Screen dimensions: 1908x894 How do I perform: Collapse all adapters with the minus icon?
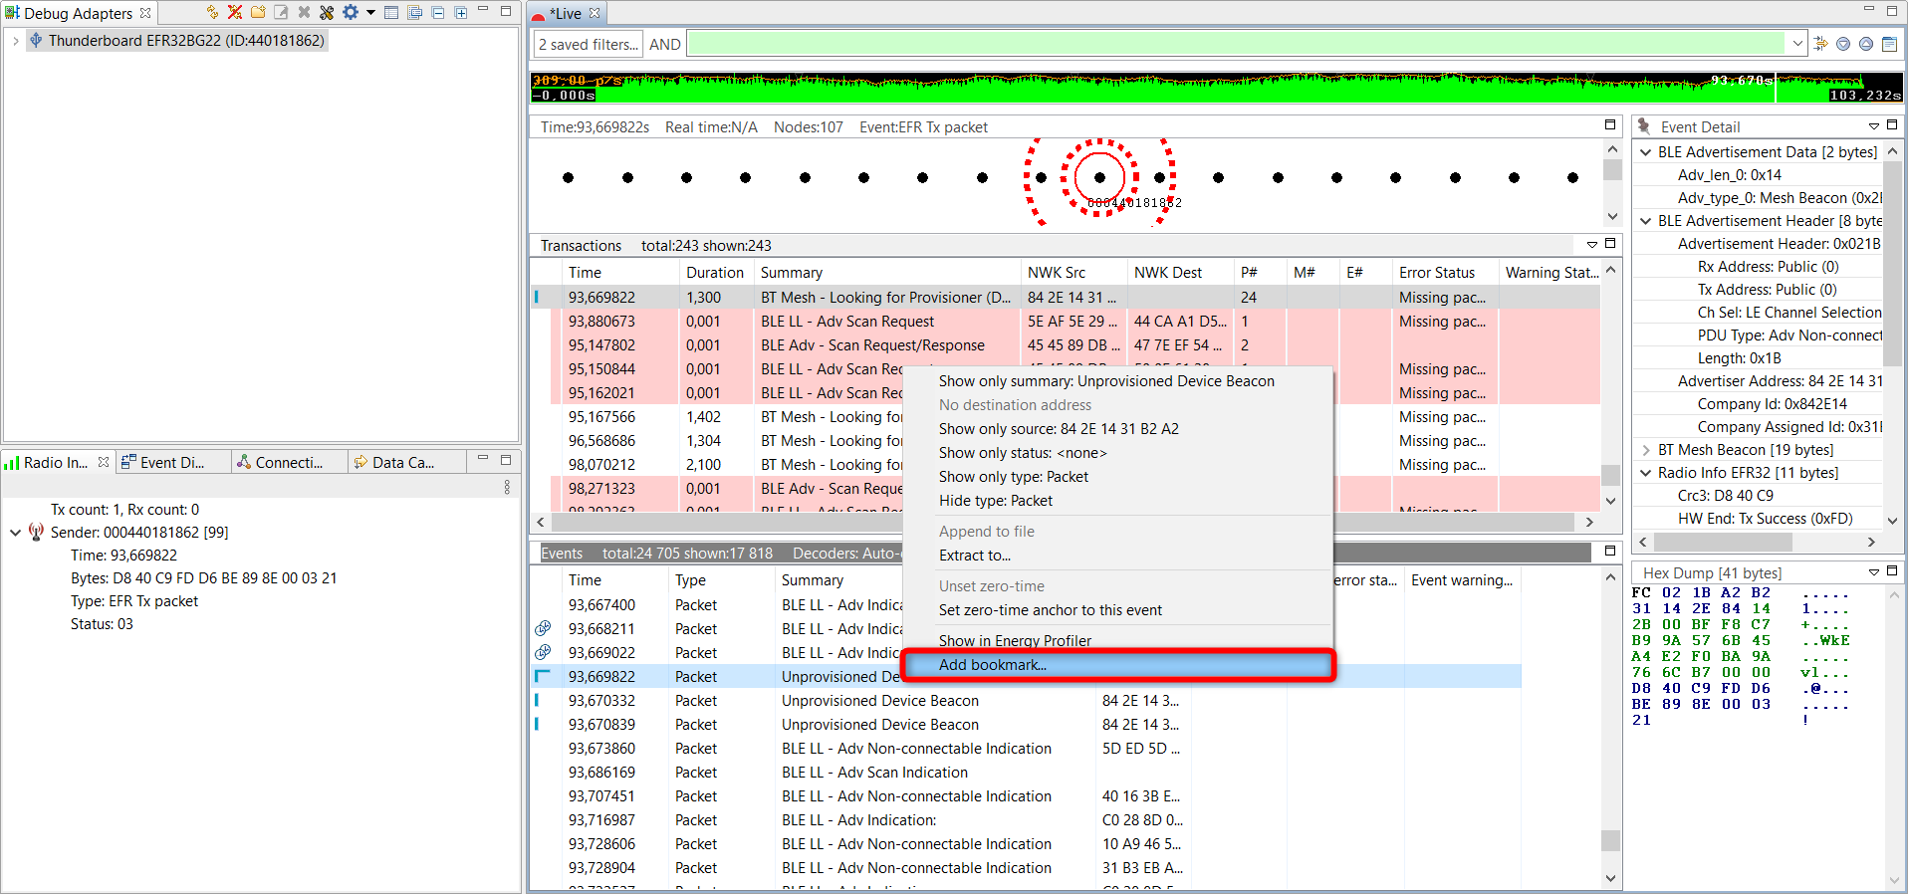coord(437,13)
